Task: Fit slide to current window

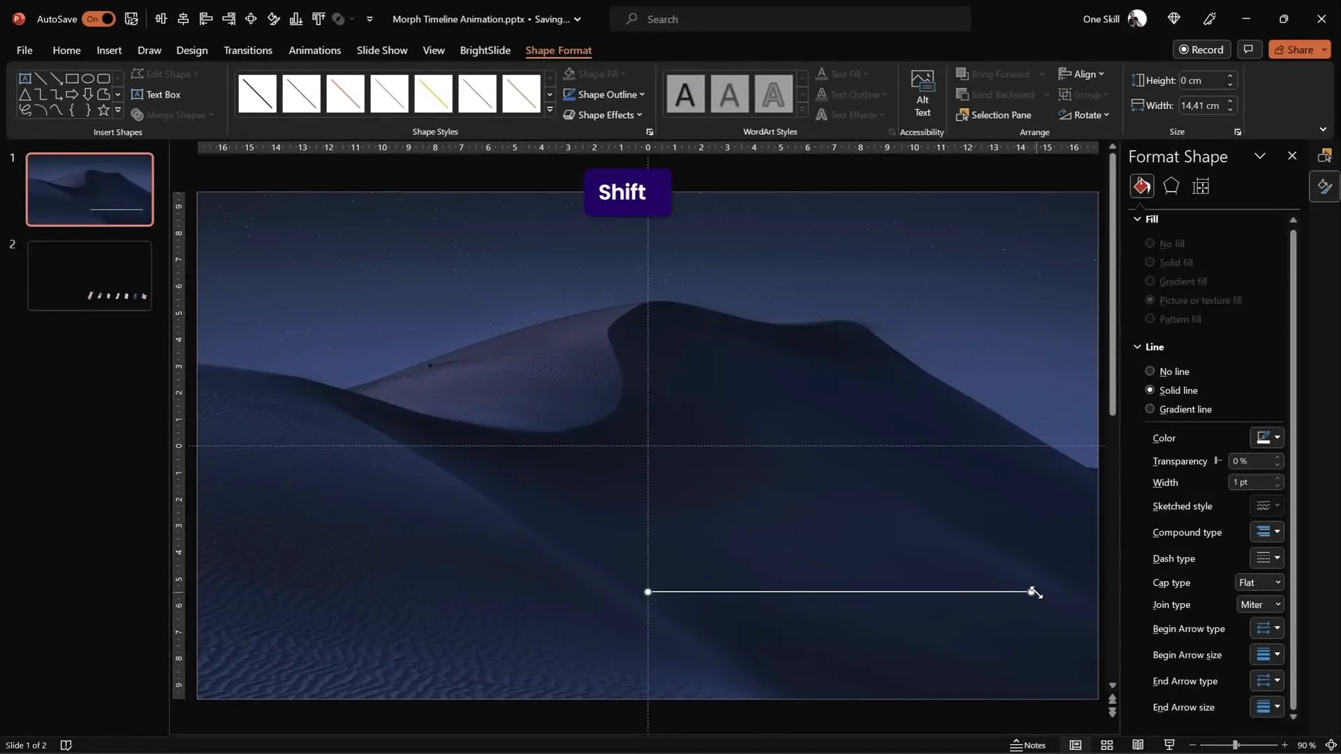Action: (x=1331, y=745)
